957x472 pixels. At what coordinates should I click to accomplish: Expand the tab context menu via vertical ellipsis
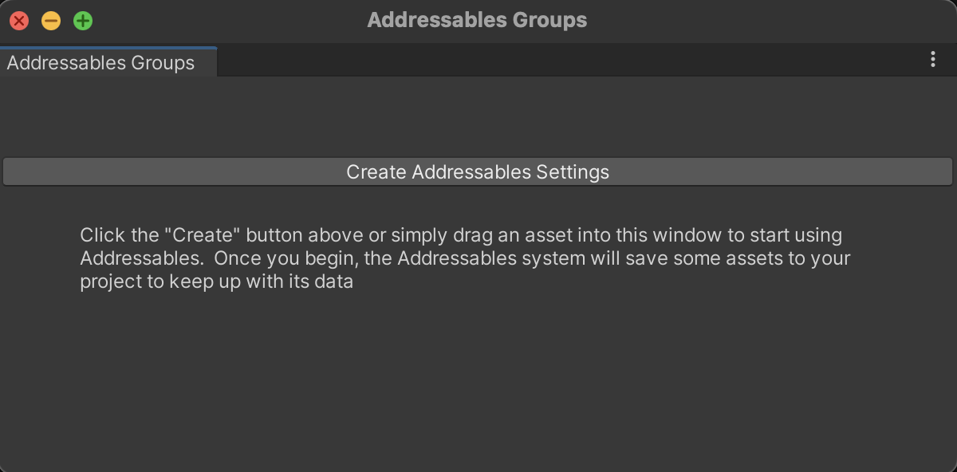pos(932,60)
